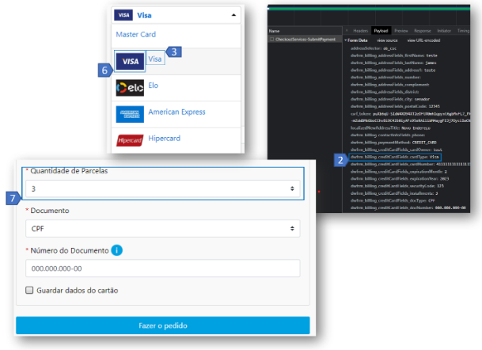Close the request details pane in DevTools
Screen dimensions: 482x350
point(347,31)
